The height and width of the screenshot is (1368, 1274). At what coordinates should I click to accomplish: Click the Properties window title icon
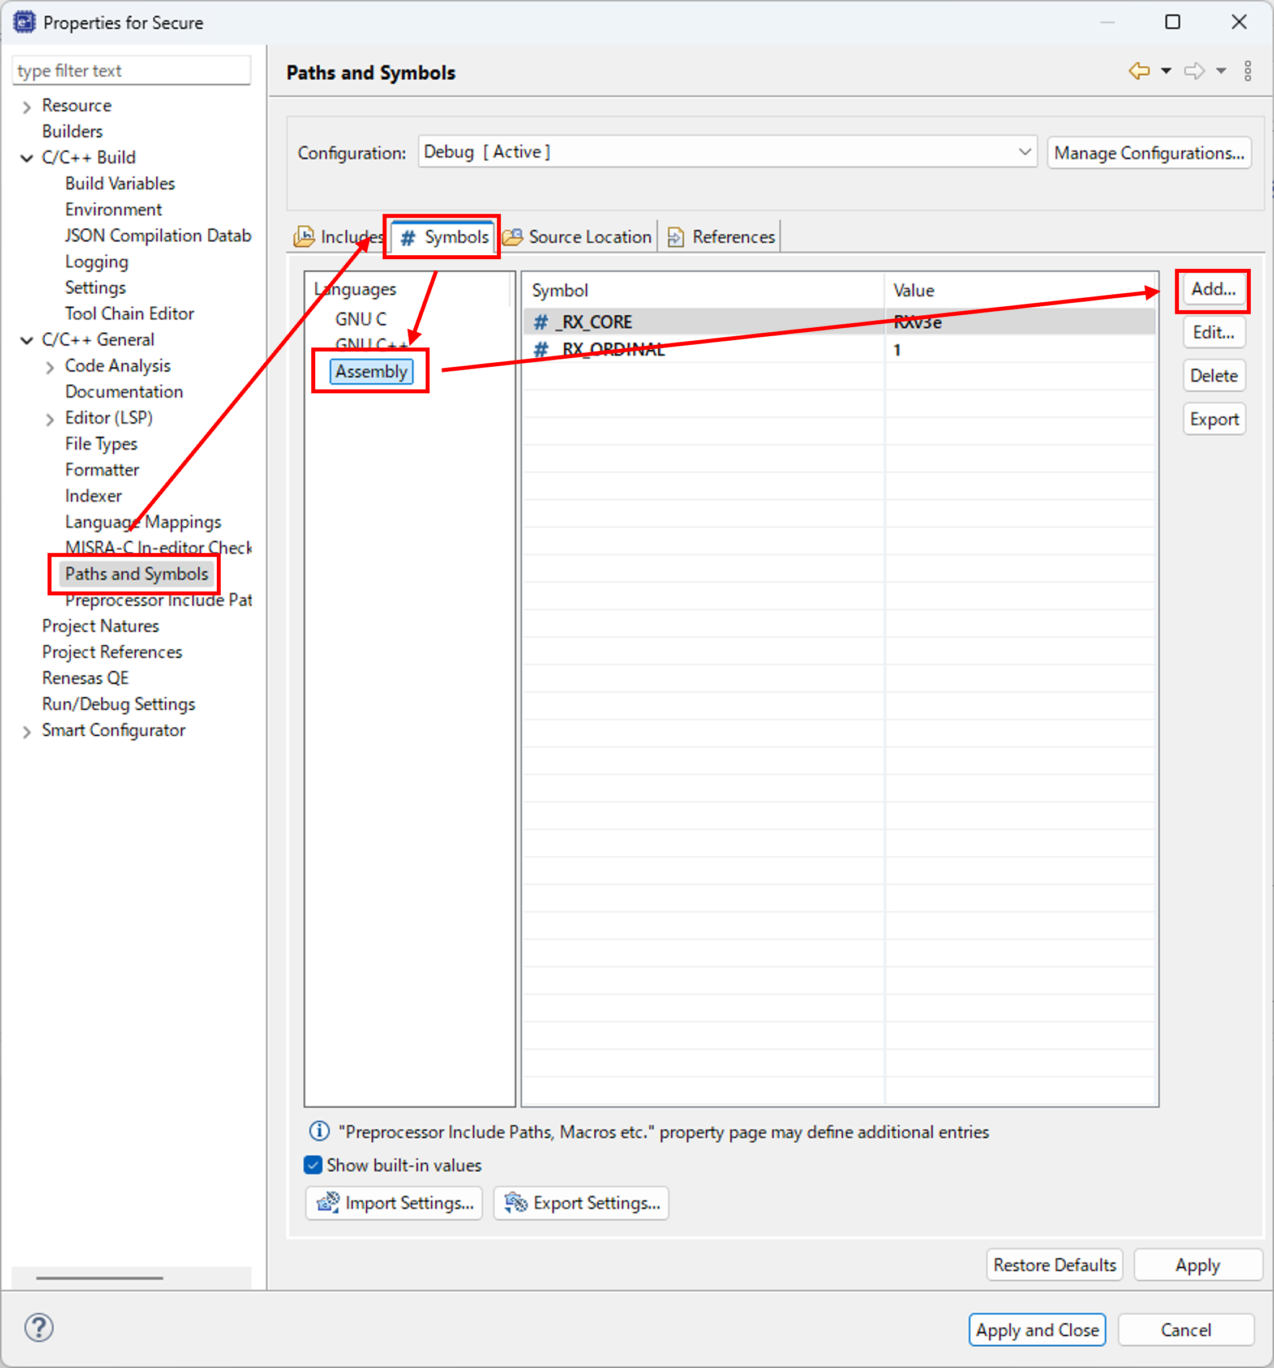[x=24, y=22]
